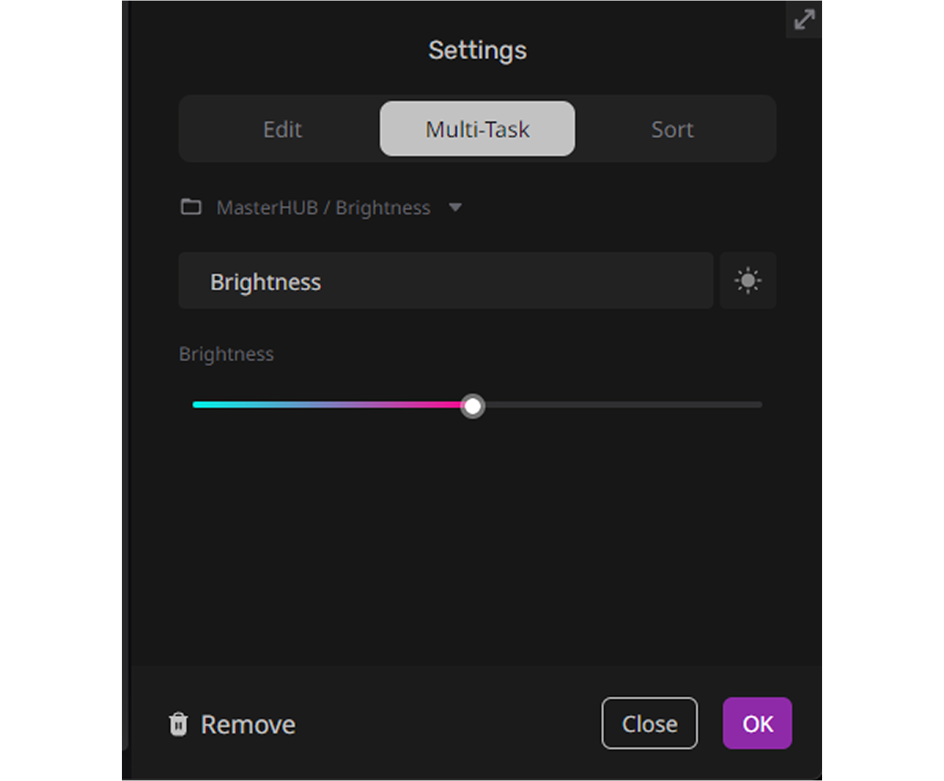Confirm with the purple OK button
This screenshot has width=944, height=781.
(x=758, y=724)
